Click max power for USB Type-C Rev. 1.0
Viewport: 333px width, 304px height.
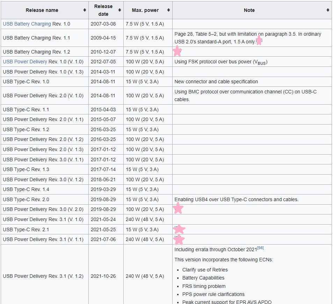(x=142, y=82)
